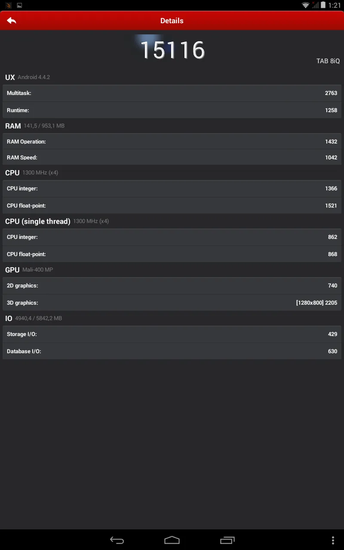Tap the total score 15116
Screen dimensions: 344x550
172,50
